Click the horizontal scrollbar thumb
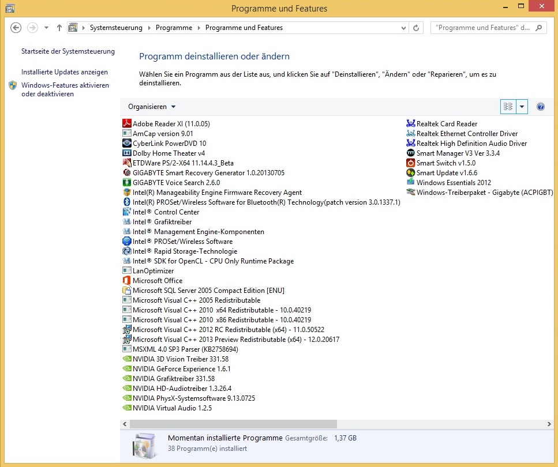This screenshot has width=558, height=467. [233, 424]
